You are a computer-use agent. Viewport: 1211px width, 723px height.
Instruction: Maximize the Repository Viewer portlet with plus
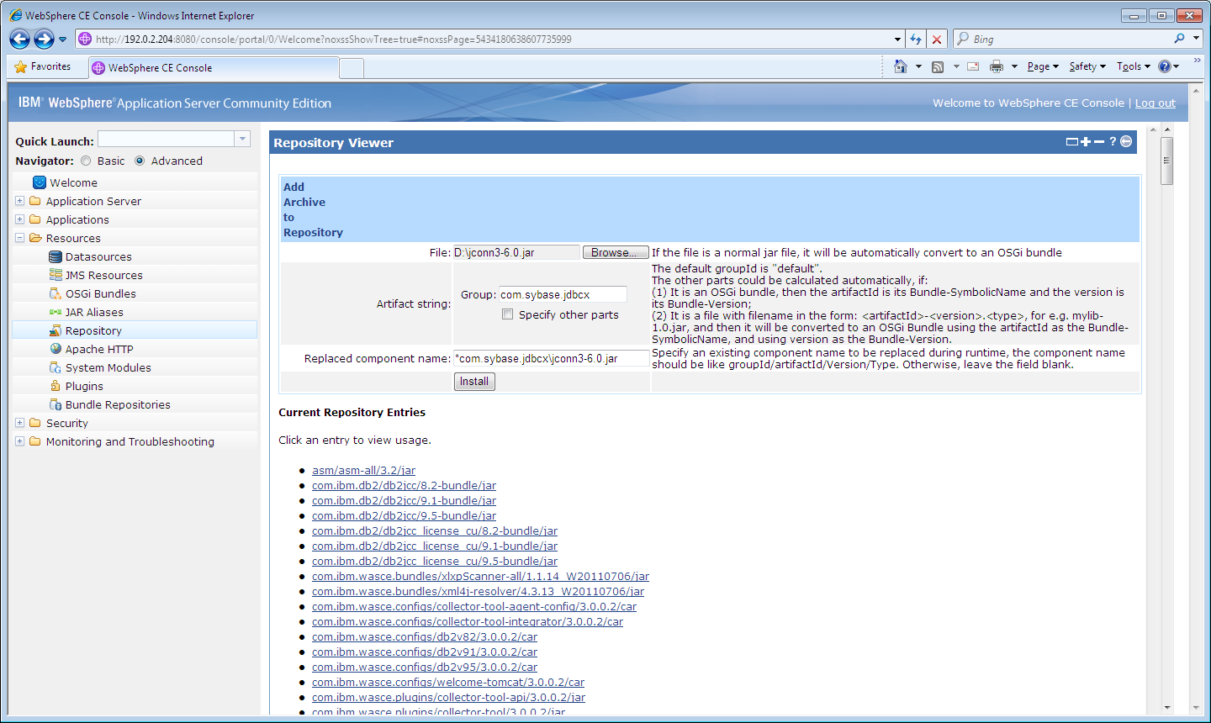(1086, 142)
